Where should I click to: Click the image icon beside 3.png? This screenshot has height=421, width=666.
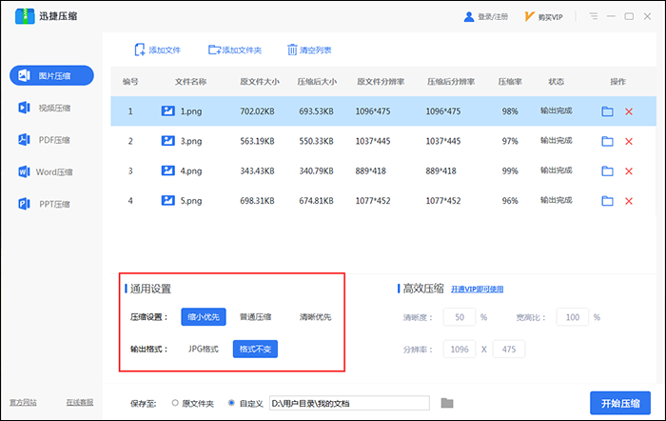(x=167, y=141)
